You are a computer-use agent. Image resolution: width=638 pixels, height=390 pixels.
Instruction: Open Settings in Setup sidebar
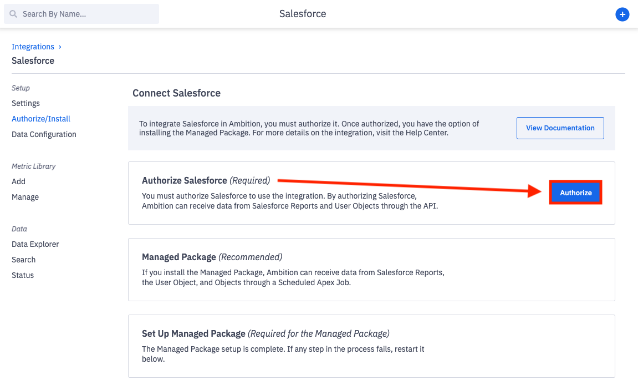25,103
